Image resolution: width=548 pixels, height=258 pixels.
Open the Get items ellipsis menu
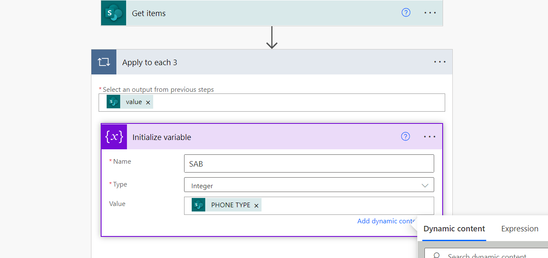coord(430,13)
